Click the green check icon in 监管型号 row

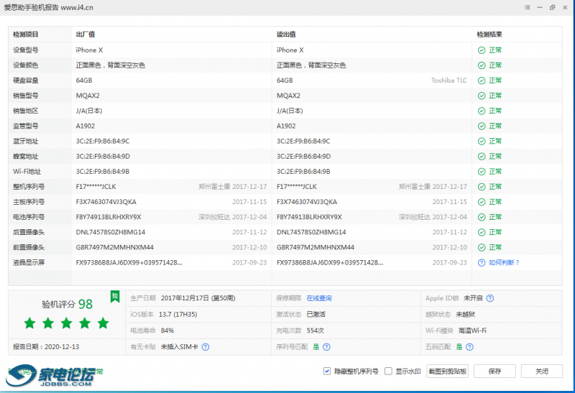pos(482,126)
